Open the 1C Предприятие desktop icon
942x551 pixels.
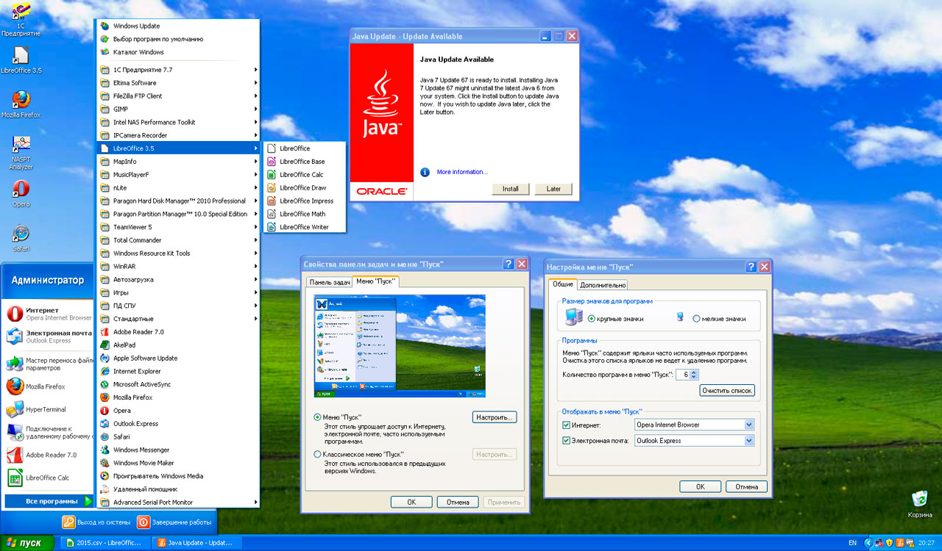click(x=21, y=14)
